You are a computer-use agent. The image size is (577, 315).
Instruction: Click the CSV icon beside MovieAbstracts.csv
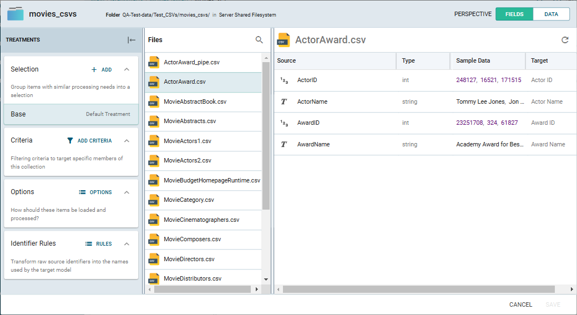pyautogui.click(x=154, y=121)
